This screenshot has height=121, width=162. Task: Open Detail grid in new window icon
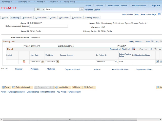point(129,49)
